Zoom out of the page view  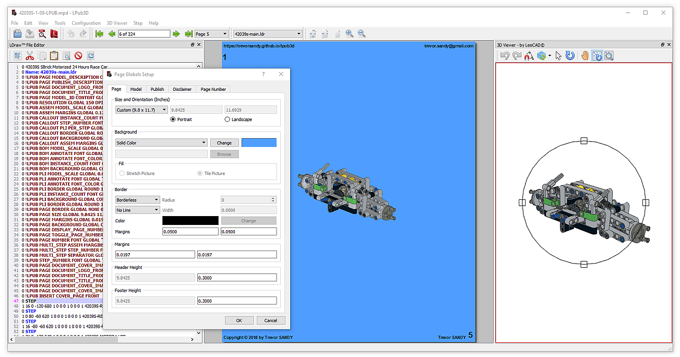[362, 34]
